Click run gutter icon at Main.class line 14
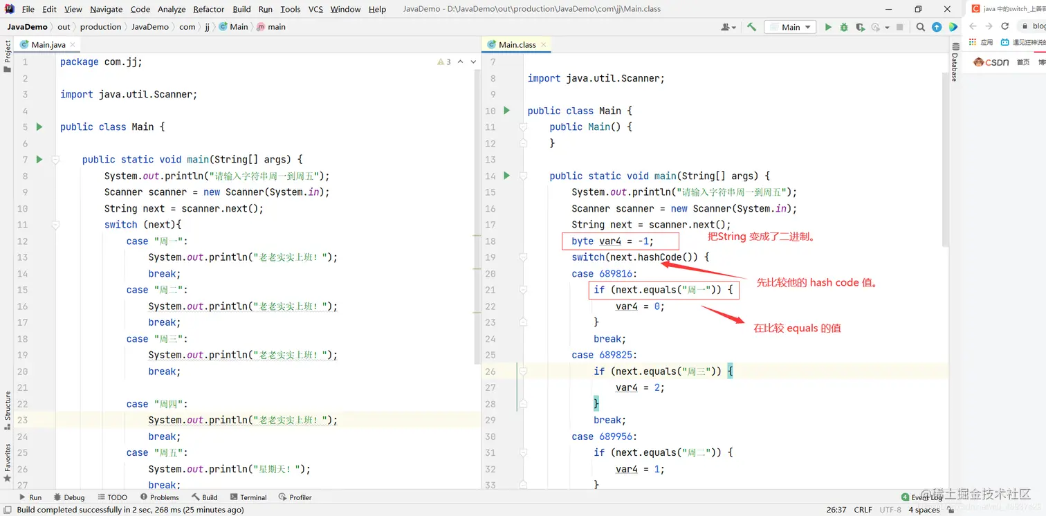This screenshot has width=1046, height=516. 507,176
